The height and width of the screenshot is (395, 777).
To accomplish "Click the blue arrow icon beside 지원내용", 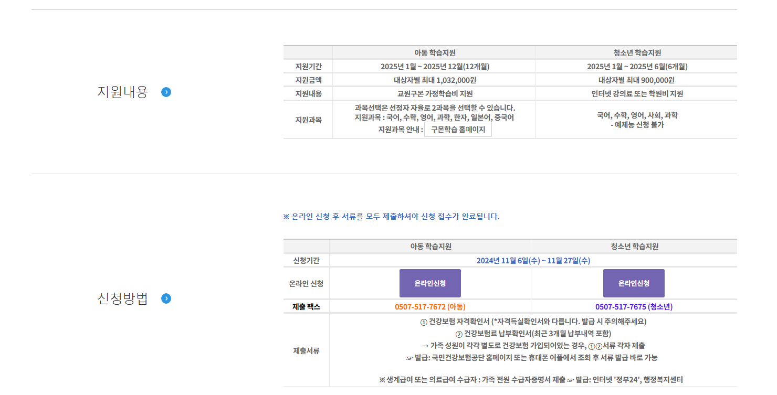I will pyautogui.click(x=166, y=92).
